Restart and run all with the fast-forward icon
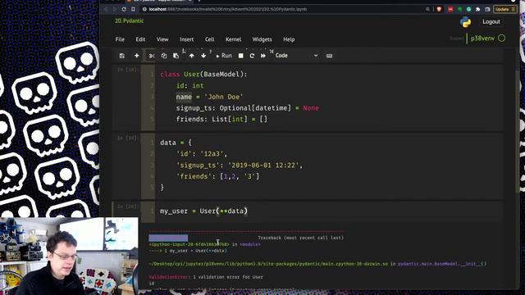The height and width of the screenshot is (295, 525). [263, 56]
